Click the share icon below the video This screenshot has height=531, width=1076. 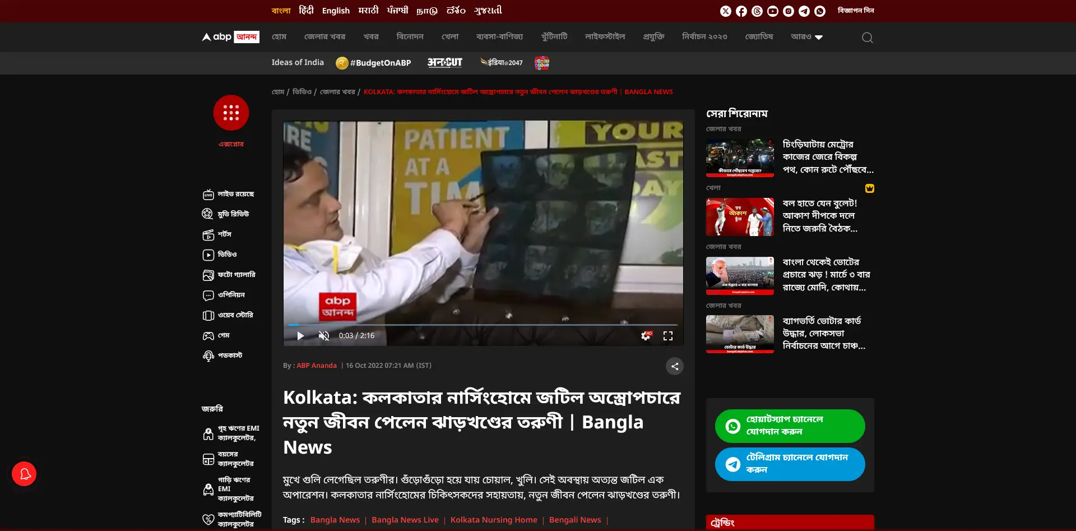[675, 366]
